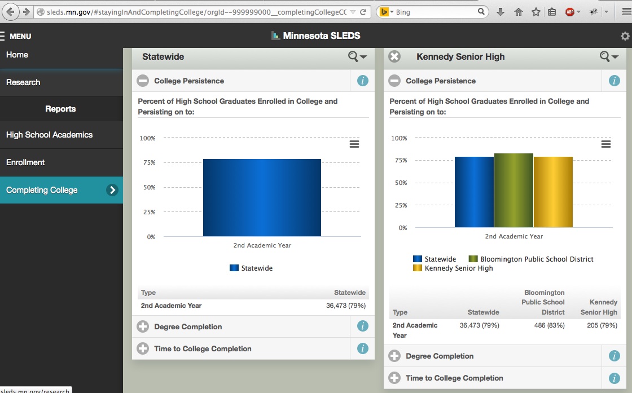Go back with the browser back arrow
632x393 pixels.
[x=11, y=12]
